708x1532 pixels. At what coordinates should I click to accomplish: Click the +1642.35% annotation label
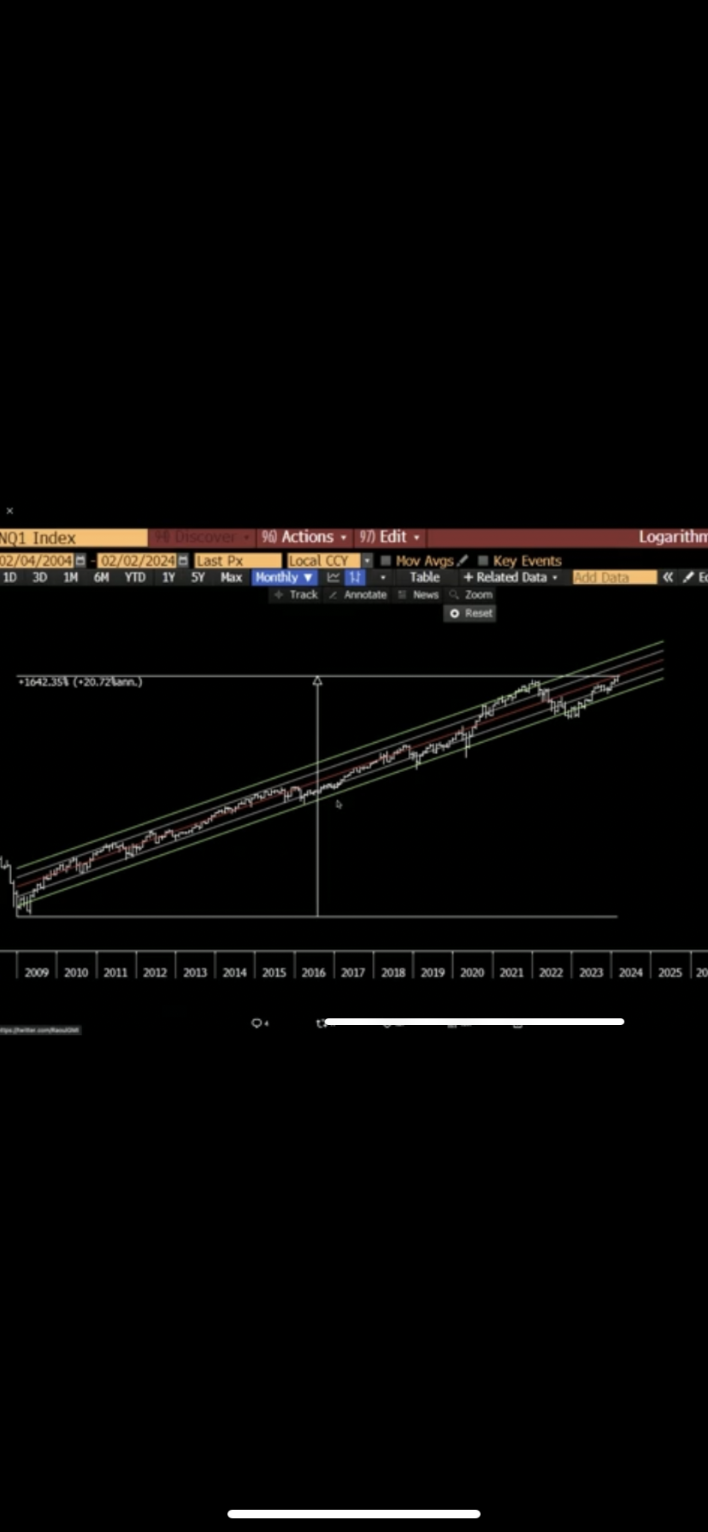pos(80,681)
